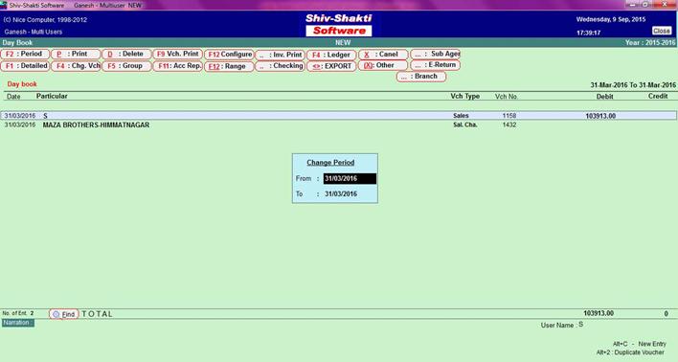Open F11 Acc Rep. report
The width and height of the screenshot is (678, 362).
(178, 66)
